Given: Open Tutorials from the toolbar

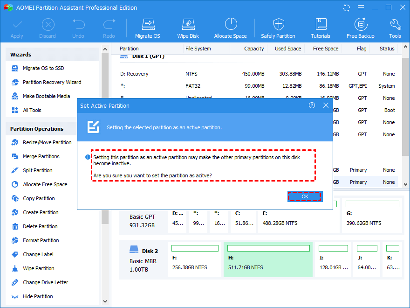Looking at the screenshot, I should 321,28.
